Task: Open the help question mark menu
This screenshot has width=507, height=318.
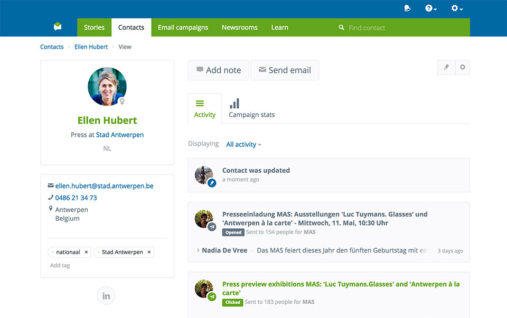Action: (431, 8)
